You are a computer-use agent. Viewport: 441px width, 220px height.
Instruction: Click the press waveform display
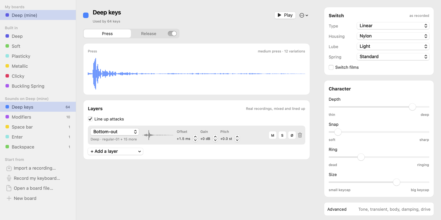tap(197, 74)
